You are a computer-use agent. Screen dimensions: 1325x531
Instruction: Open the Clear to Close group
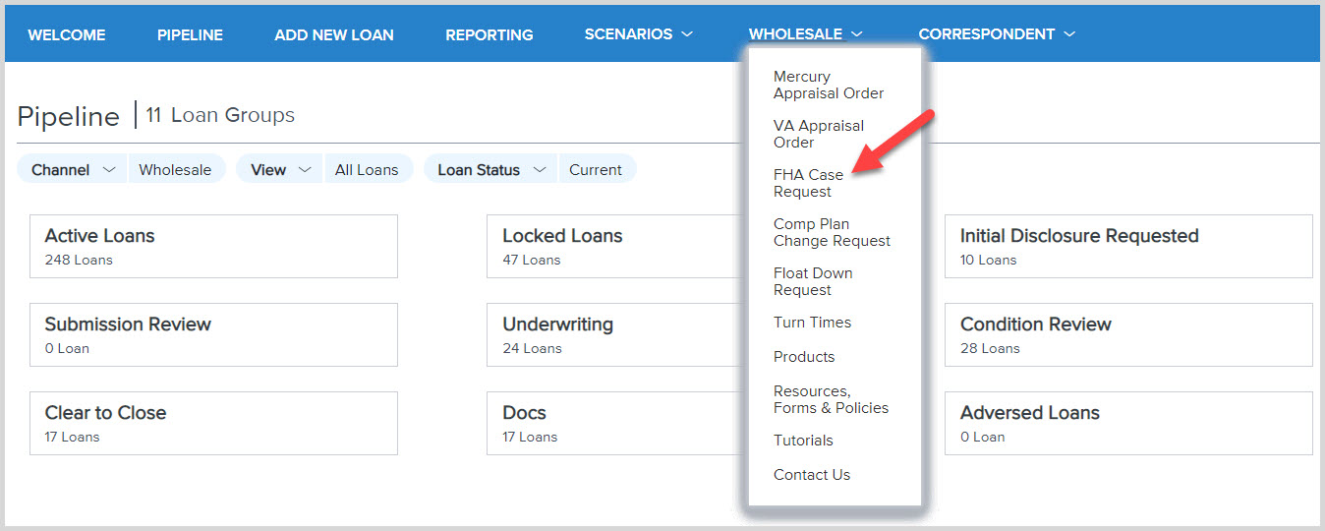tap(213, 424)
